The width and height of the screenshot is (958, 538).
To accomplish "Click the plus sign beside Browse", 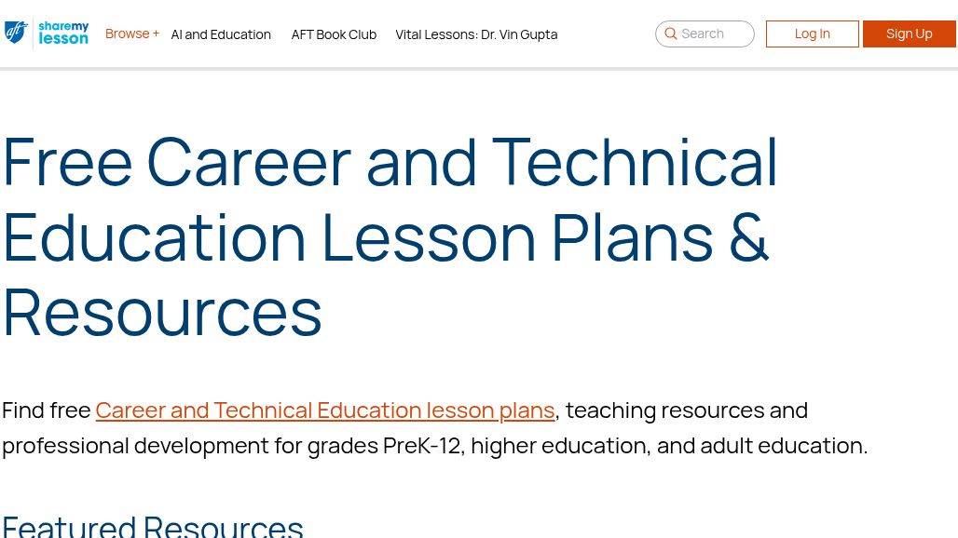I will click(156, 34).
